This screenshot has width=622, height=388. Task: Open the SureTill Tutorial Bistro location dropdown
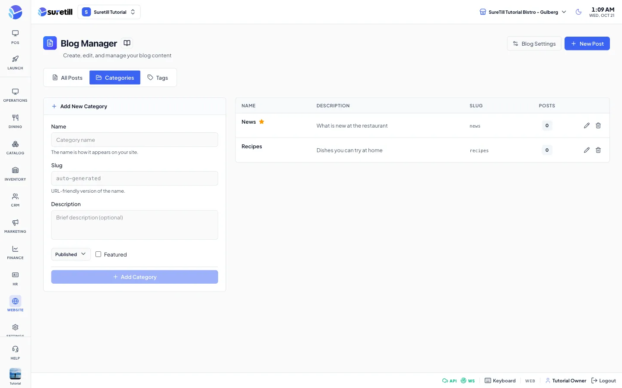(x=523, y=12)
